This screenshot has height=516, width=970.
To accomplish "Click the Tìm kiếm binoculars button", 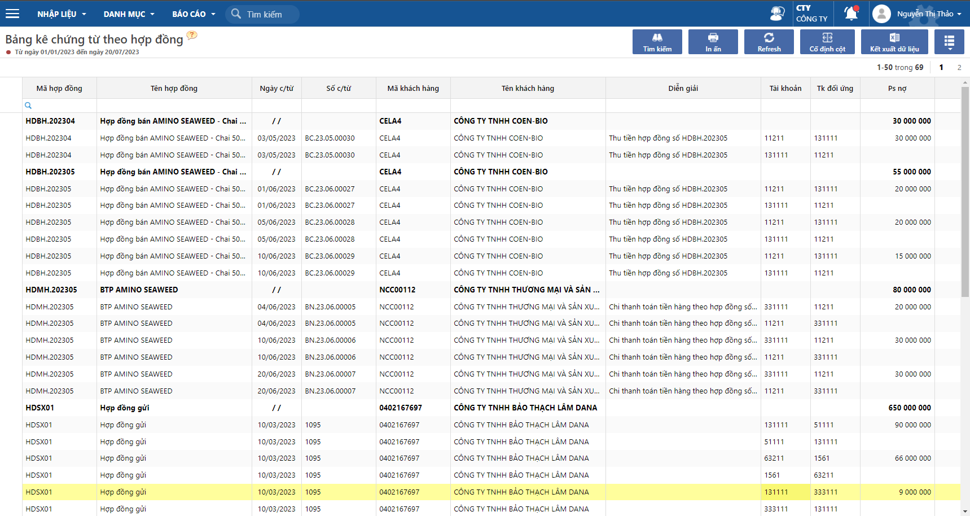I will (657, 42).
